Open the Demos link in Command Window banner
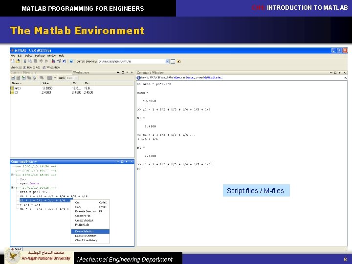The image size is (352, 264). tap(190, 78)
